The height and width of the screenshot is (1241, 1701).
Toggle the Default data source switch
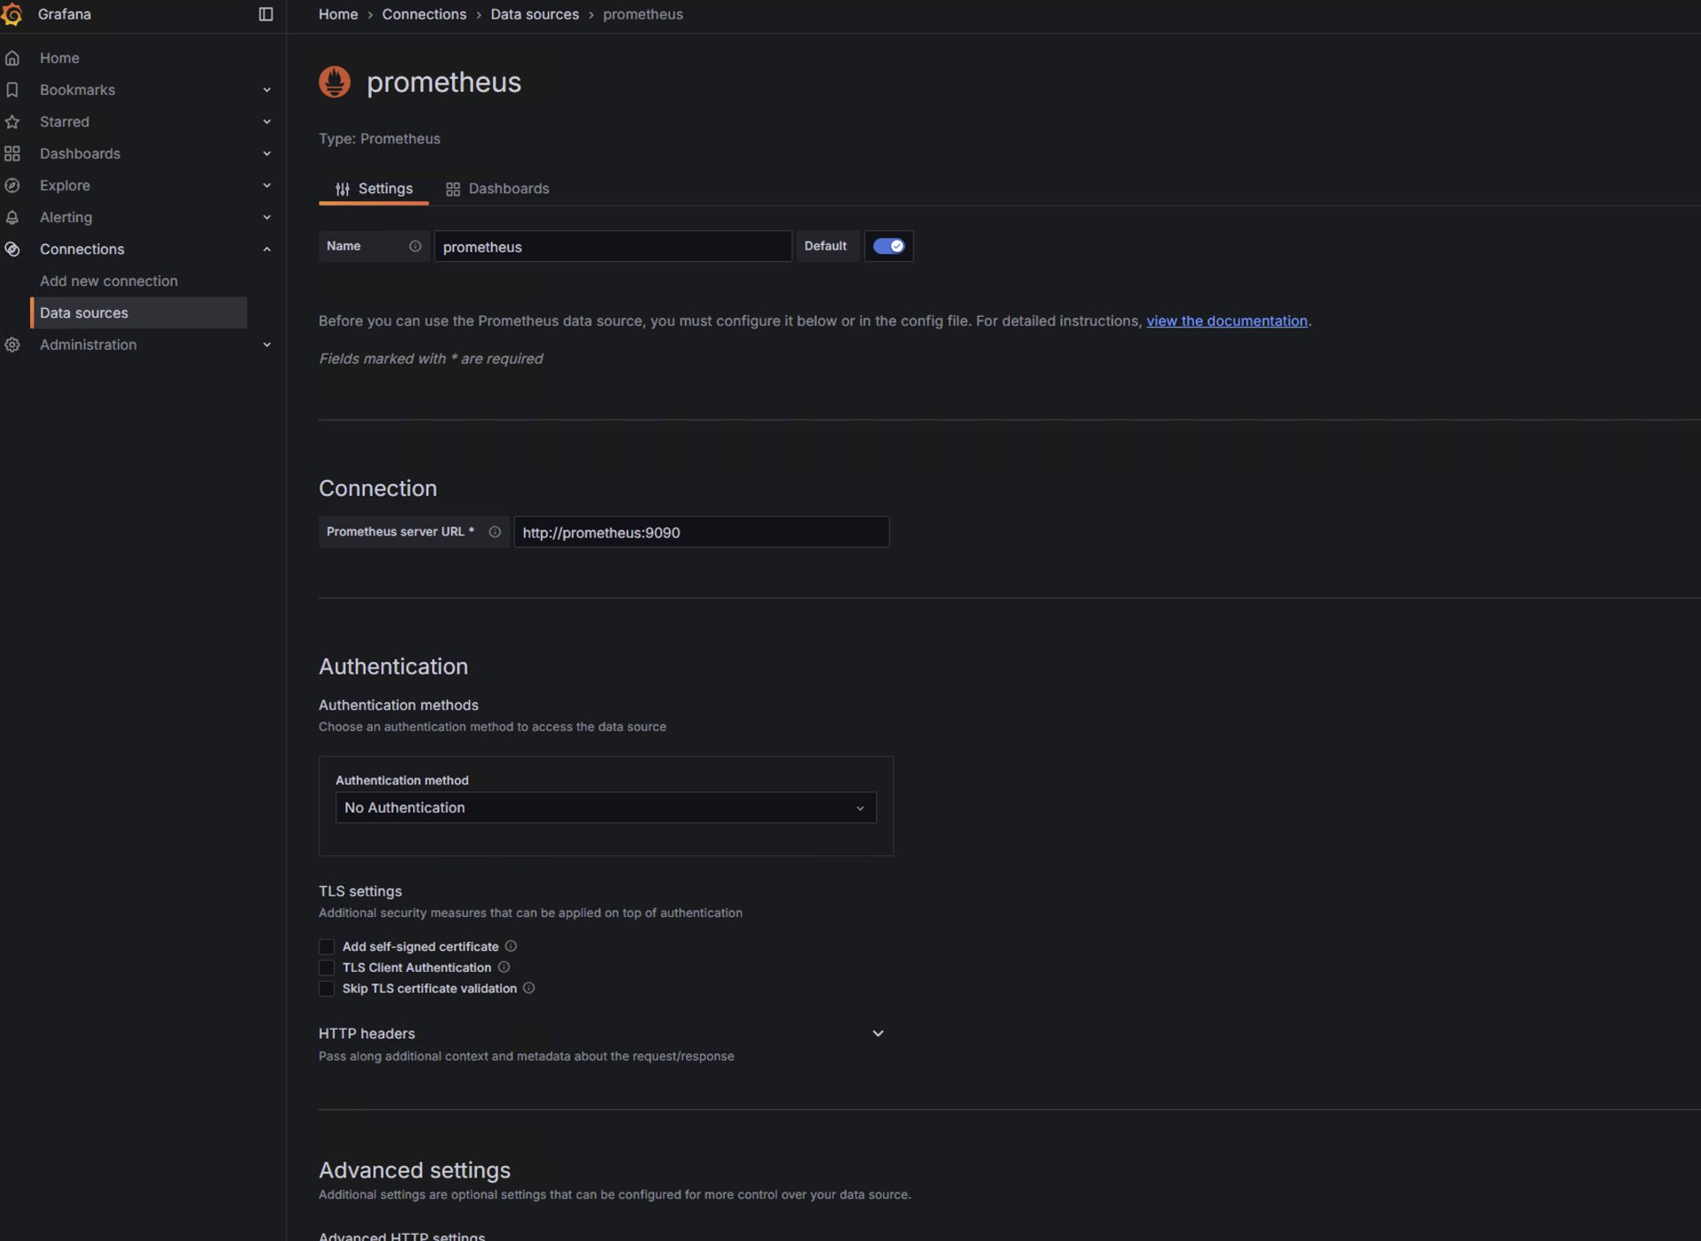(889, 246)
